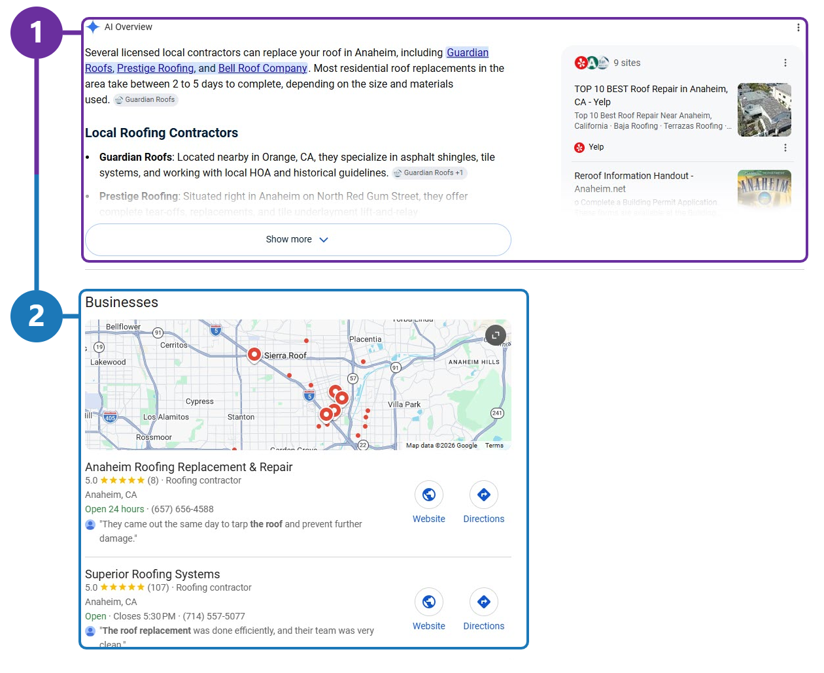Image resolution: width=824 pixels, height=673 pixels.
Task: Expand the businesses map to full view
Action: pyautogui.click(x=496, y=335)
